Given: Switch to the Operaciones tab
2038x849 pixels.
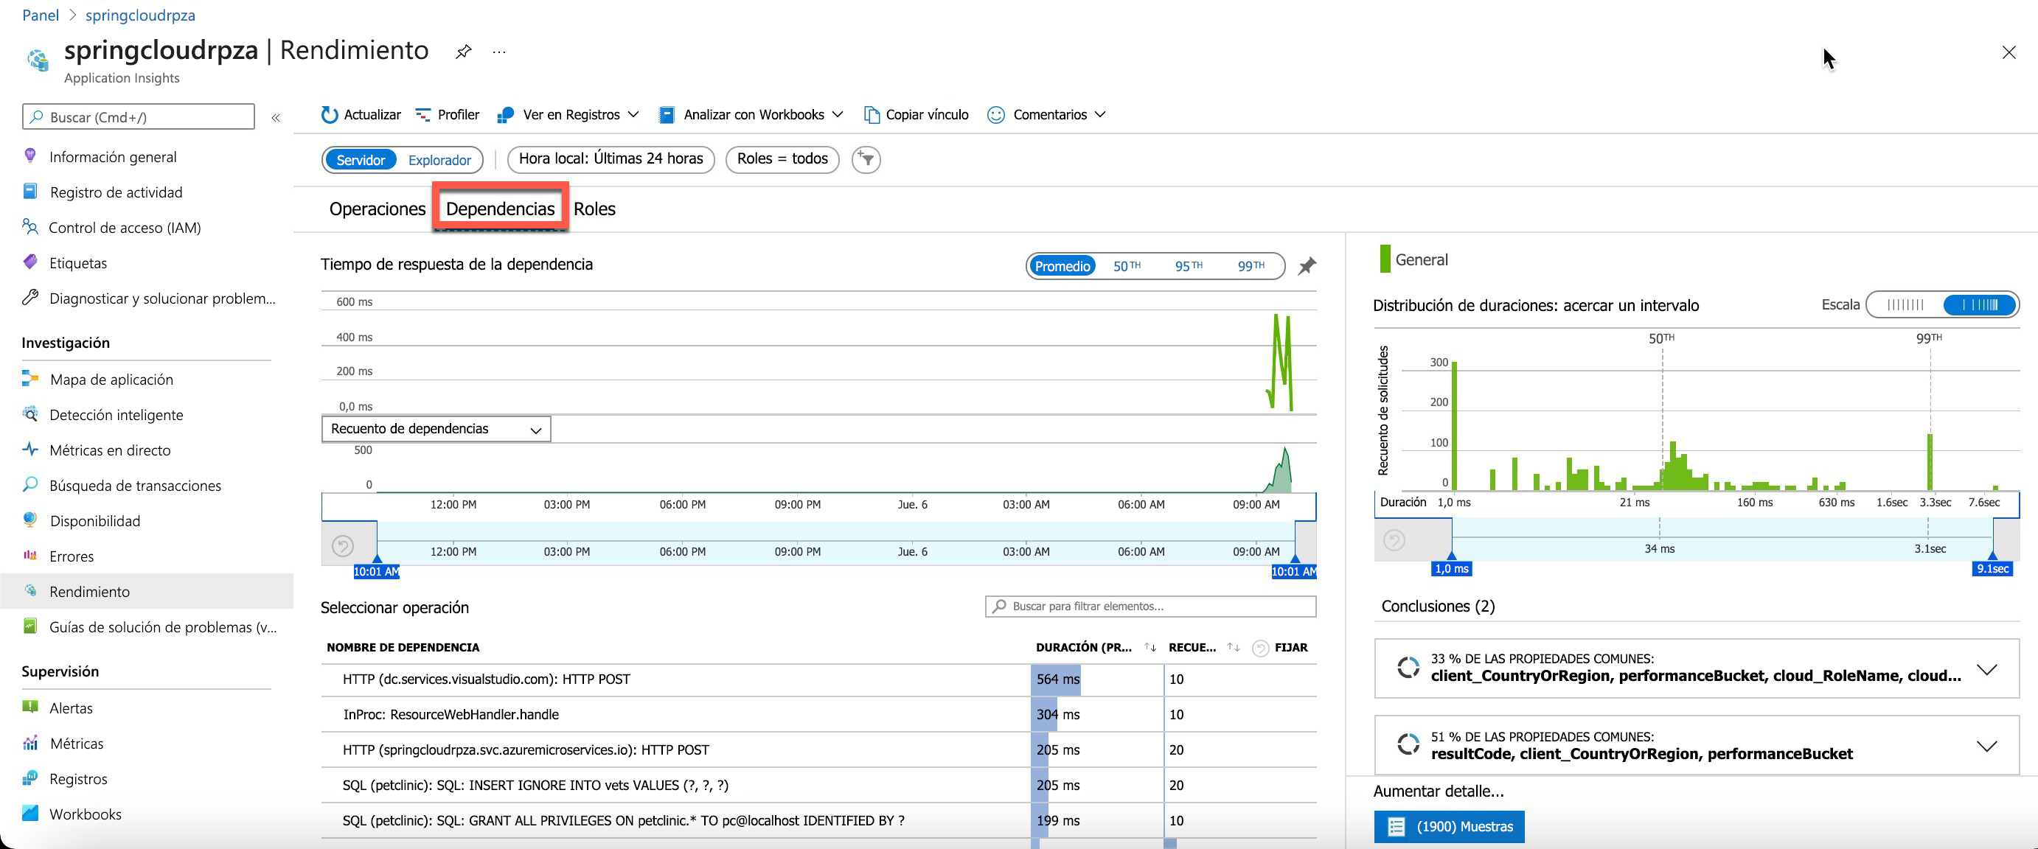Looking at the screenshot, I should pyautogui.click(x=378, y=209).
